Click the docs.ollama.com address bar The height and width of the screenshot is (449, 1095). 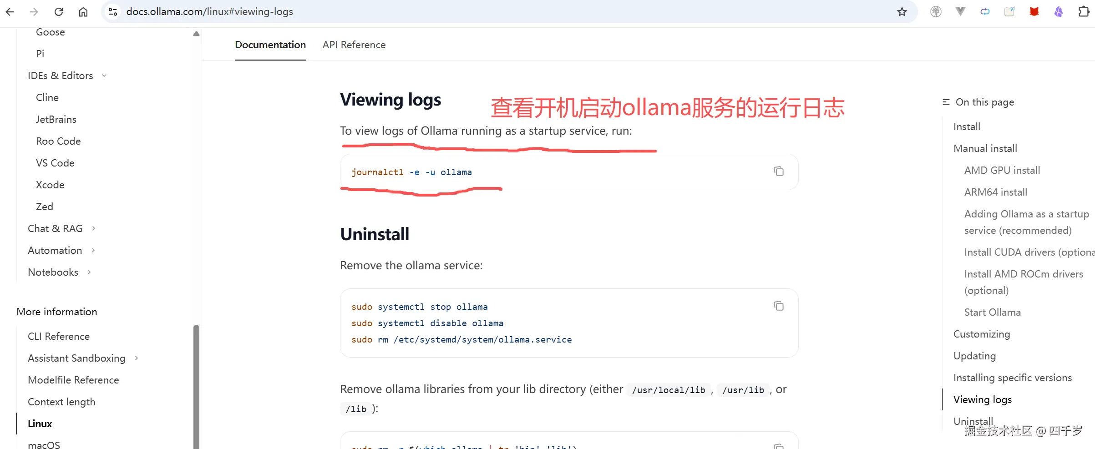(x=210, y=11)
